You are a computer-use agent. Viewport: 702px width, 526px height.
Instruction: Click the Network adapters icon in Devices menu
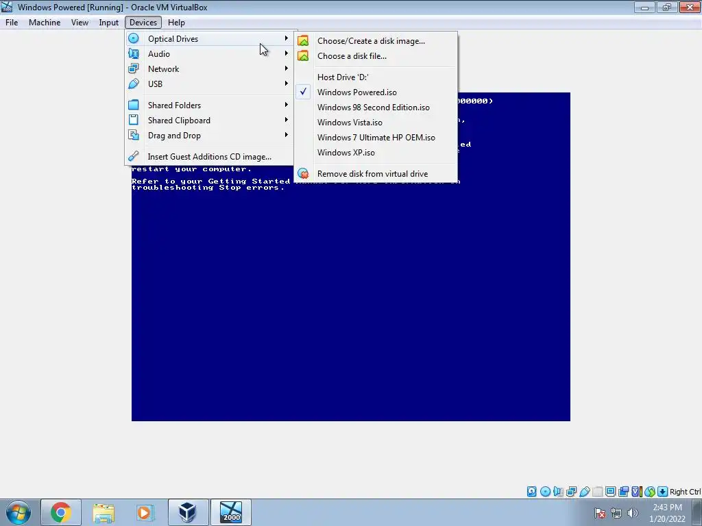tap(134, 68)
